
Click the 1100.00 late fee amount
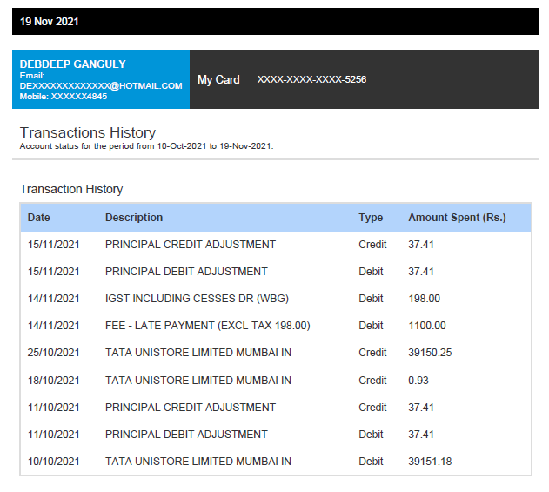coord(427,326)
